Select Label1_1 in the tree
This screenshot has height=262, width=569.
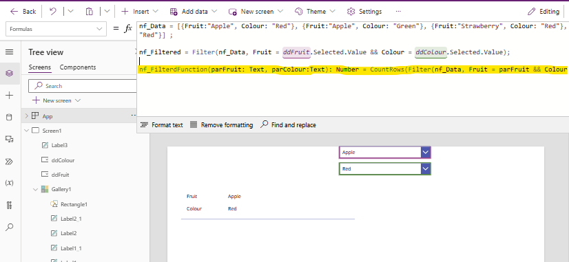tap(71, 248)
